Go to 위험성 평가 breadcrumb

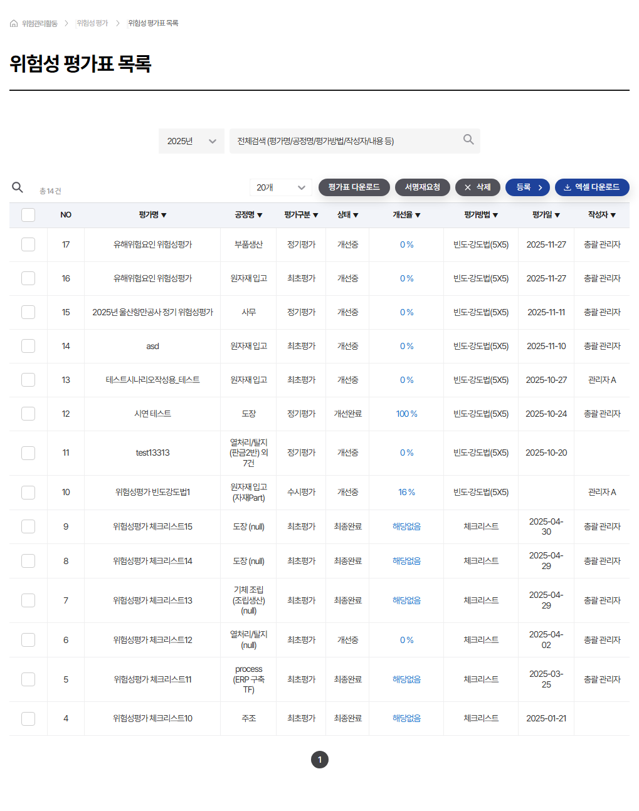(93, 23)
